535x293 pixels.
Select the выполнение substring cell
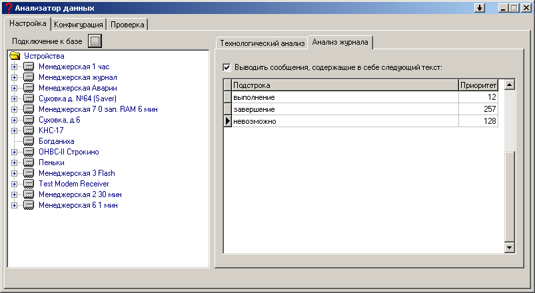(x=345, y=97)
